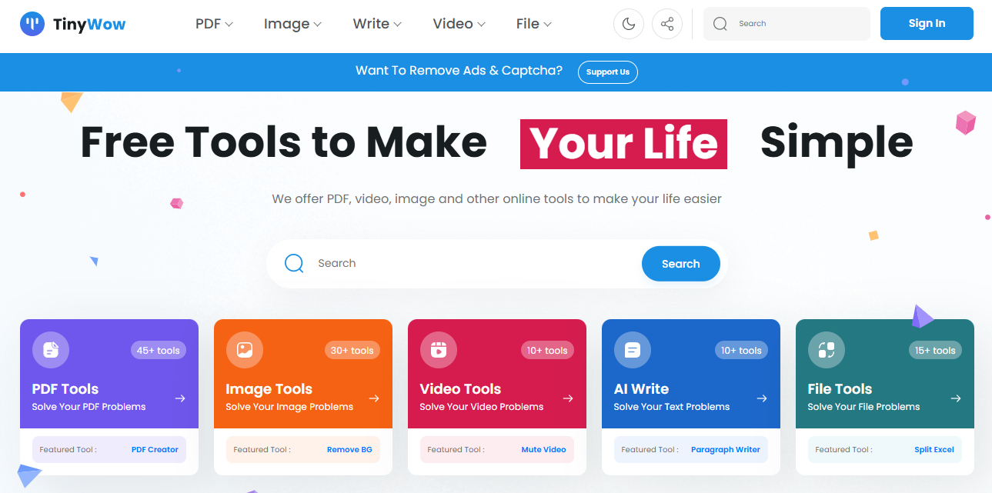Click 'Solve Your File Problems' text
Viewport: 992px width, 493px height.
pyautogui.click(x=864, y=407)
